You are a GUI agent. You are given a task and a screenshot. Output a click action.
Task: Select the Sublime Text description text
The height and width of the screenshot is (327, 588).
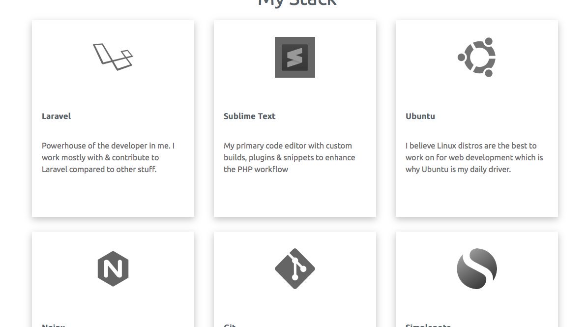pos(289,157)
